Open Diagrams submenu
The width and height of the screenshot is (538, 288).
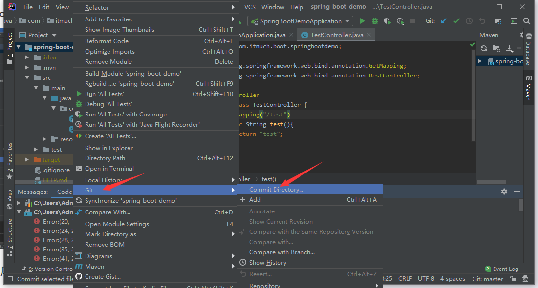pyautogui.click(x=155, y=256)
